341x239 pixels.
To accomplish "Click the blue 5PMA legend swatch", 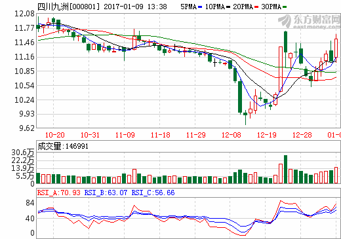I will click(x=200, y=7).
